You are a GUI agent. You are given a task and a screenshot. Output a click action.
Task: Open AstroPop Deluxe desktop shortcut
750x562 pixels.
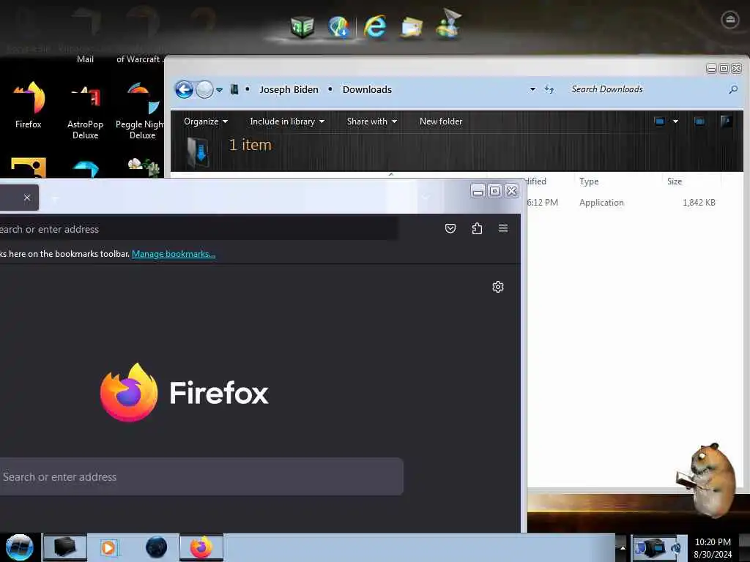point(85,111)
